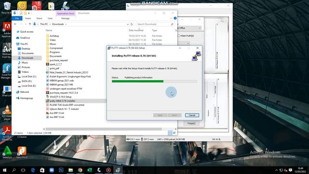Image resolution: width=309 pixels, height=174 pixels.
Task: Click the Explorer Help question mark icon
Action: (175, 18)
